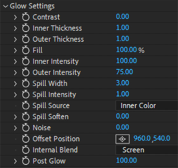Enable the Spill Source stopwatch
This screenshot has width=178, height=168.
click(26, 105)
